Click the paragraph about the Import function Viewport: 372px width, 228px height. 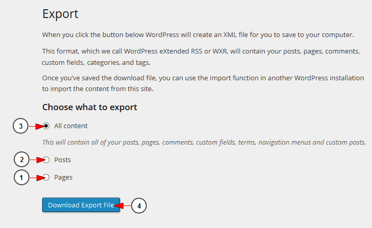pyautogui.click(x=203, y=83)
